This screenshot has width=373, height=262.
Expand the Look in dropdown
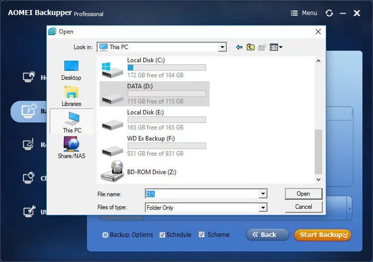(222, 47)
